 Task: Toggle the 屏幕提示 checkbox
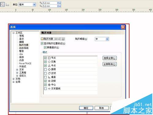click(45, 48)
